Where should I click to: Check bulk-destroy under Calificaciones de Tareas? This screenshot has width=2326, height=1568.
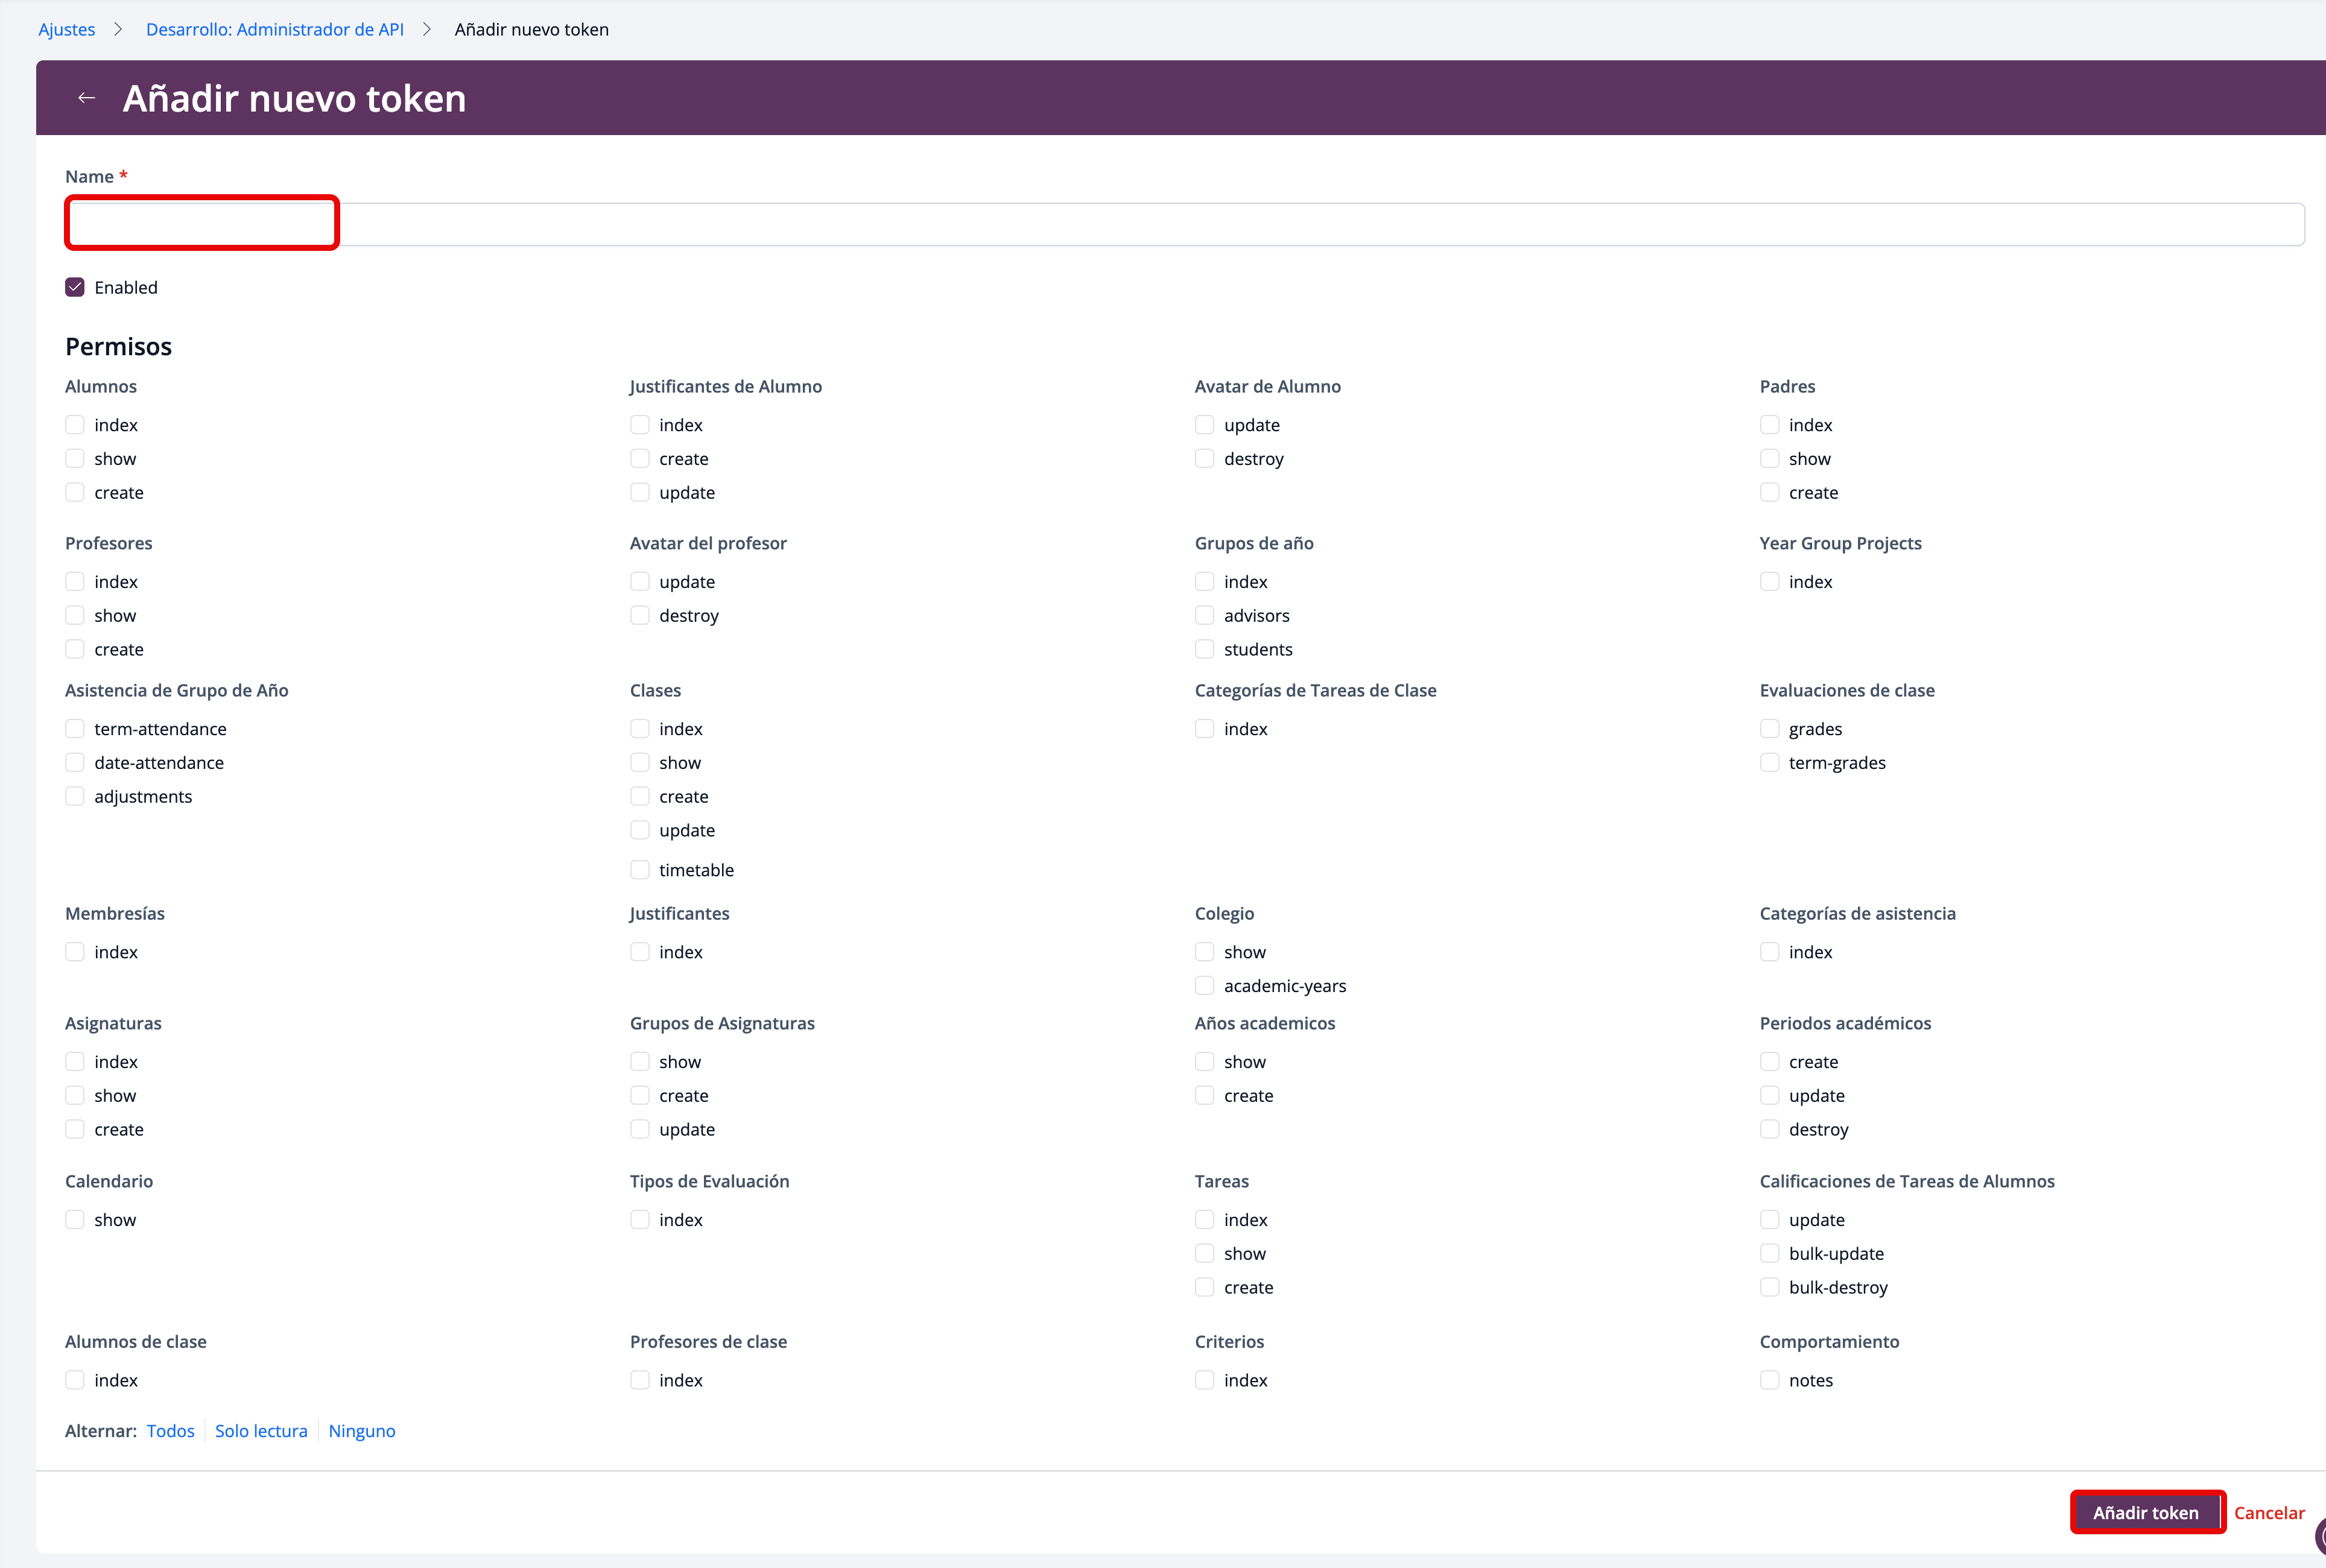(x=1770, y=1288)
